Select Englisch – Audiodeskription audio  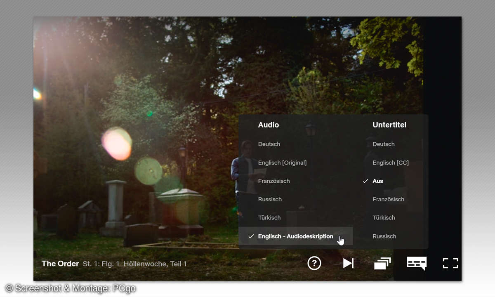click(x=296, y=236)
